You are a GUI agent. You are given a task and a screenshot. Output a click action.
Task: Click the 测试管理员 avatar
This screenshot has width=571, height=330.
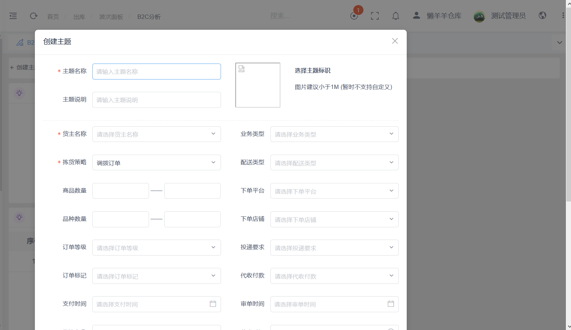[479, 16]
